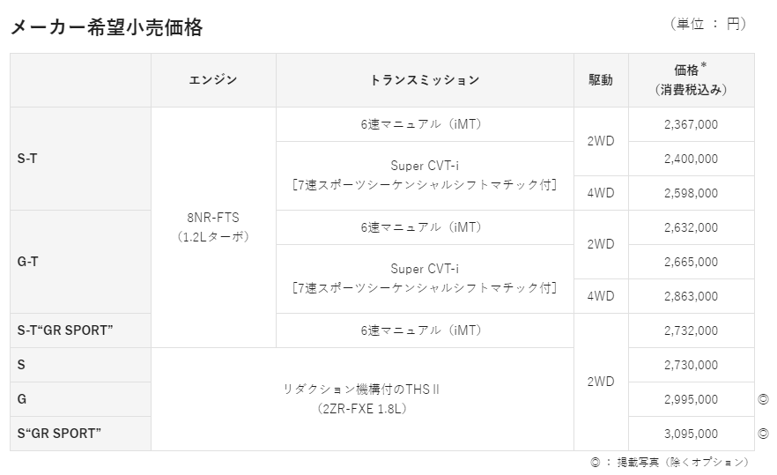Select the S"GR SPORT" row label
Viewport: 777px width, 475px height.
pos(59,434)
